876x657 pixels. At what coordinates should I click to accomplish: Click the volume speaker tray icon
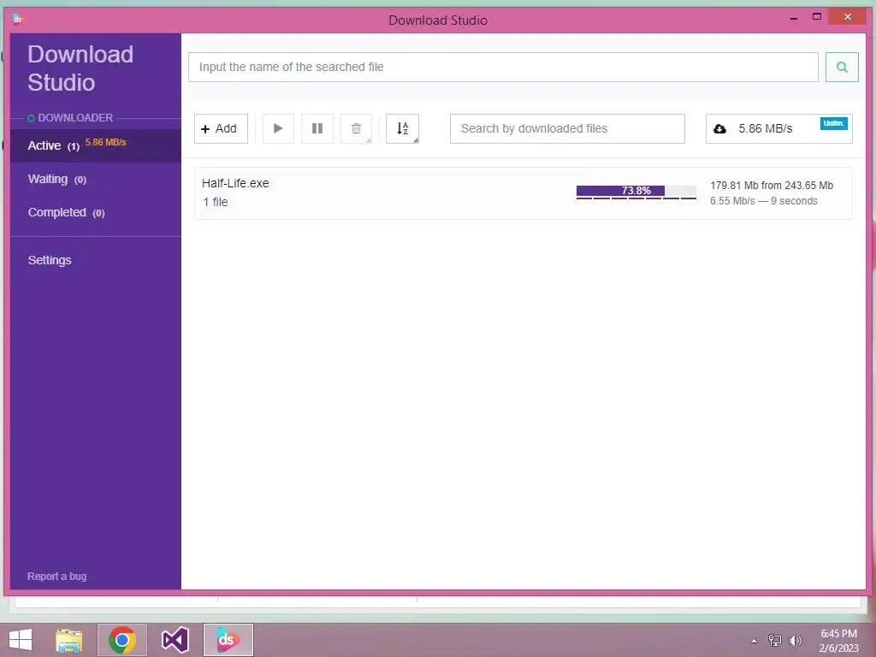[x=795, y=641]
